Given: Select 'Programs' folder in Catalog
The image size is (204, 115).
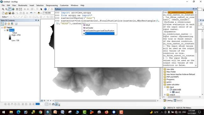Looking at the screenshot, I should click(171, 80).
